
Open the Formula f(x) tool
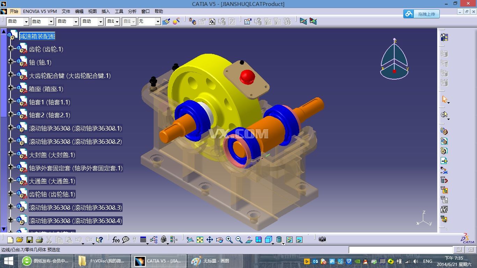(116, 240)
